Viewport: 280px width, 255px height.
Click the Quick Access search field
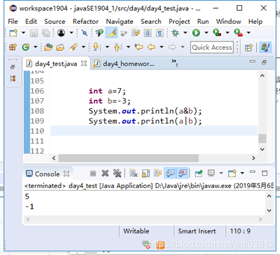[212, 47]
